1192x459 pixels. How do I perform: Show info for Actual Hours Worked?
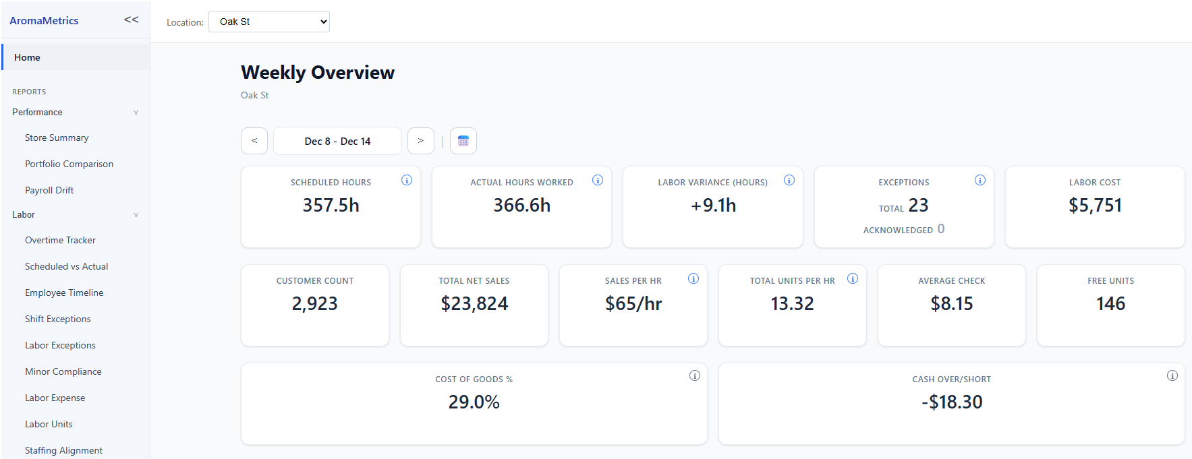598,180
